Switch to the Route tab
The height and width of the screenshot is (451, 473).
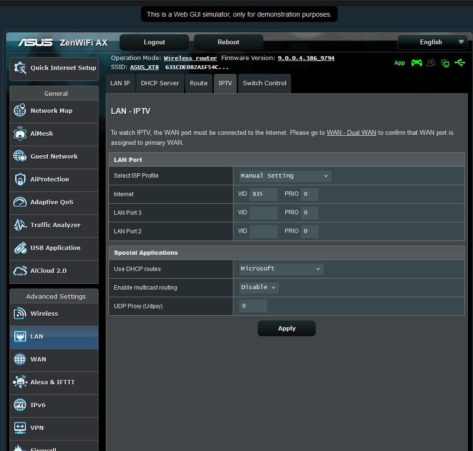coord(199,83)
